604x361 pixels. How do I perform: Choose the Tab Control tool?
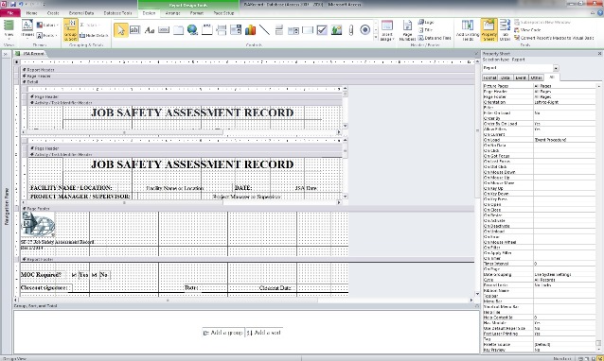click(178, 29)
